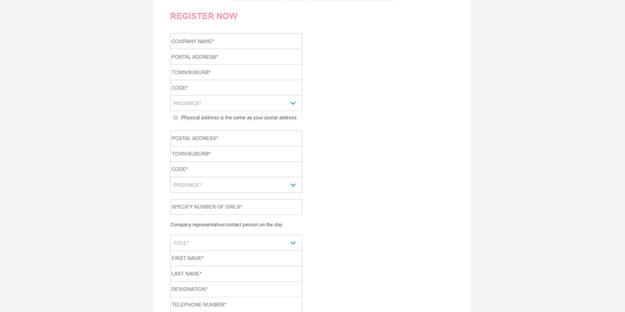This screenshot has width=625, height=312.
Task: Click the Specify Number of Girls field
Action: coord(236,207)
